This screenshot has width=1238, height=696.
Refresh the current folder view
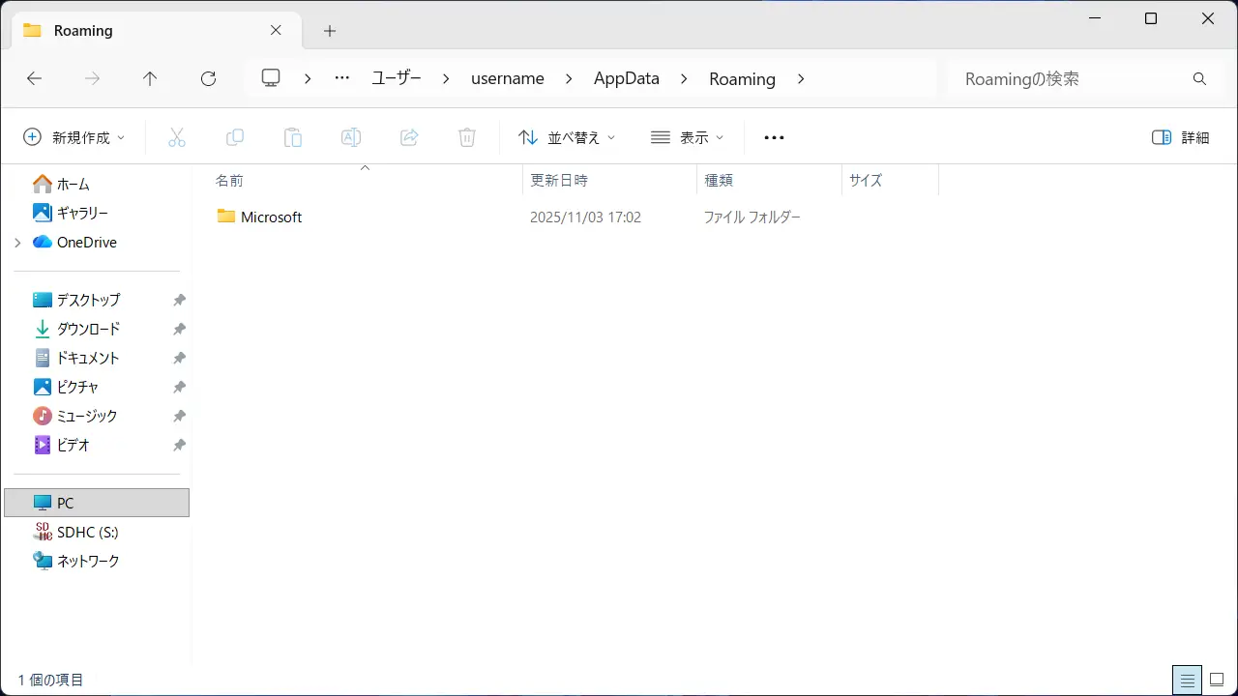point(208,79)
